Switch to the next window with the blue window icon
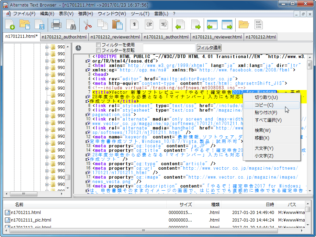Viewport: 316px width, 237px height. point(227,24)
